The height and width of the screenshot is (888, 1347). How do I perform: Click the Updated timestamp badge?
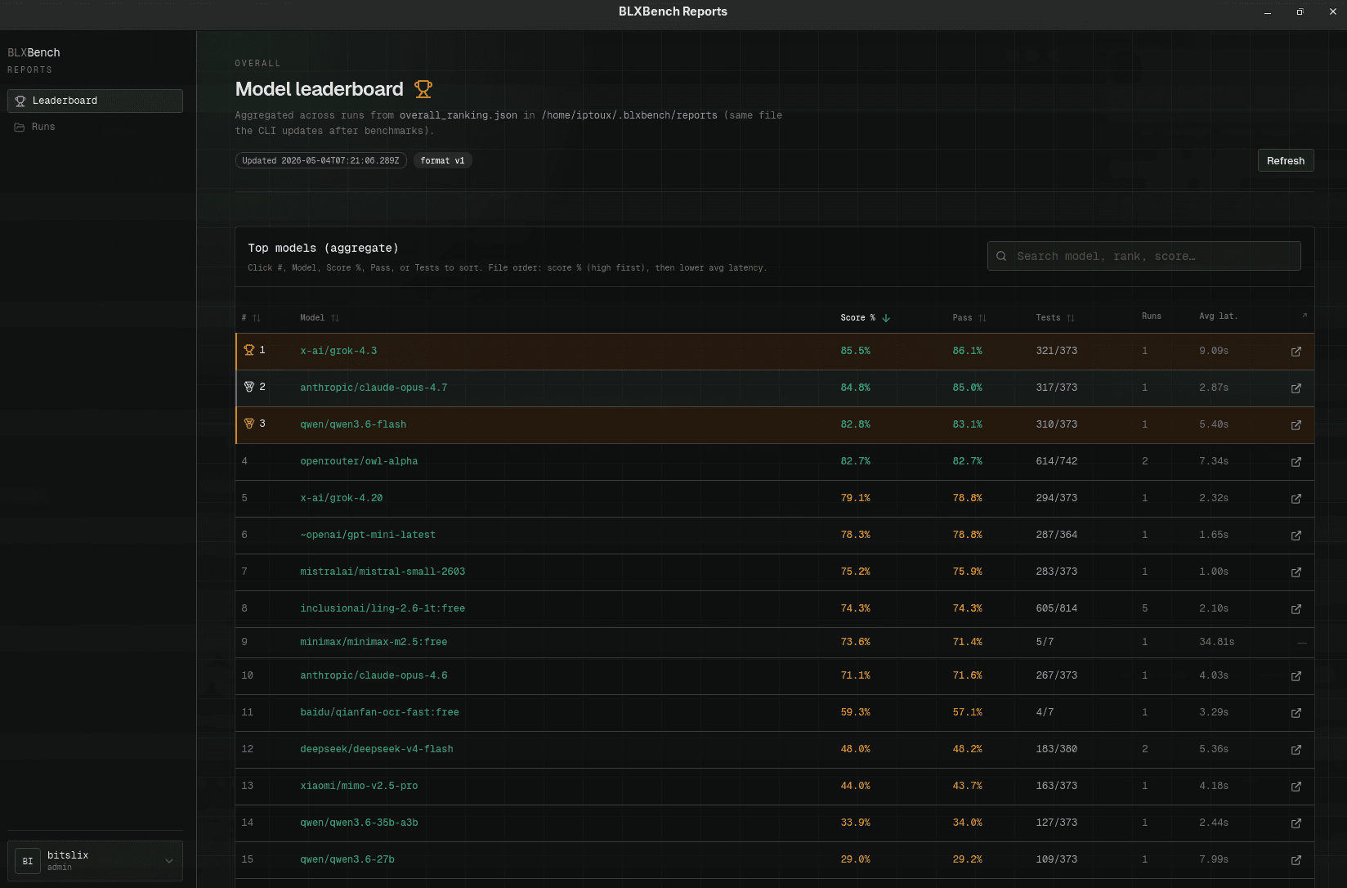point(320,160)
